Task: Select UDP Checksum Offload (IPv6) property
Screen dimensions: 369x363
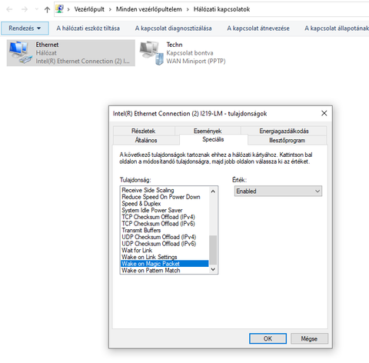Action: (165, 244)
